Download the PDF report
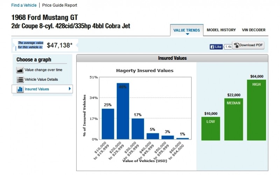The image size is (280, 175). [248, 45]
